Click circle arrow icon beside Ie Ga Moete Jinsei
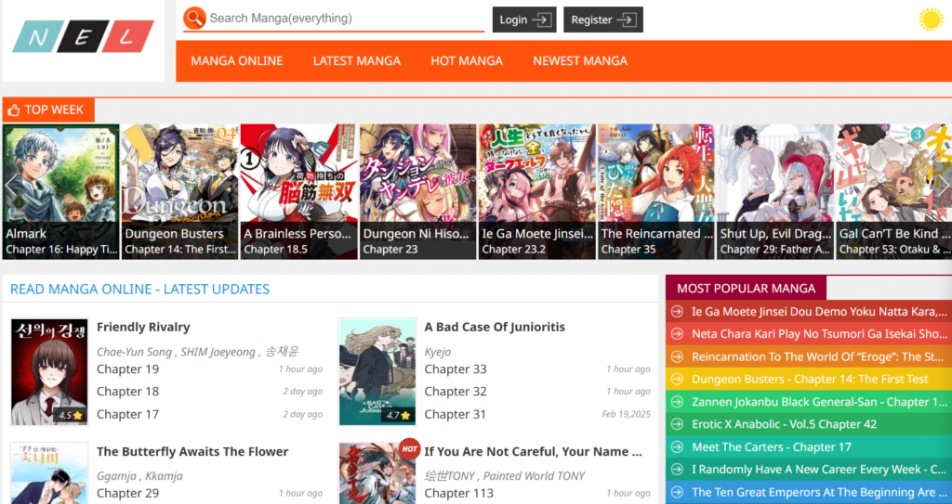 pos(677,312)
